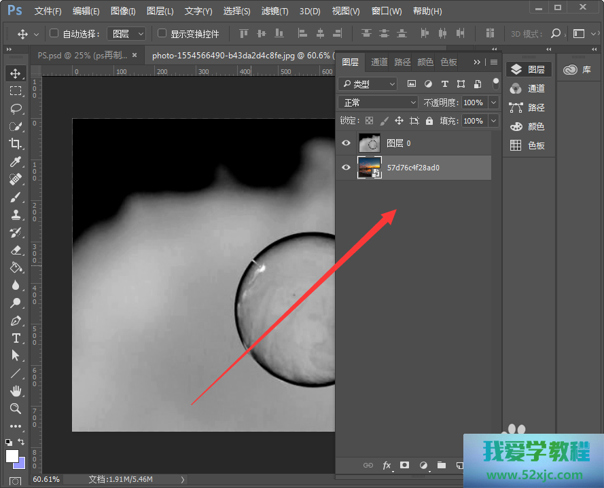Open the layer filter 类型 dropdown
Screen dimensions: 604x488
[x=368, y=84]
